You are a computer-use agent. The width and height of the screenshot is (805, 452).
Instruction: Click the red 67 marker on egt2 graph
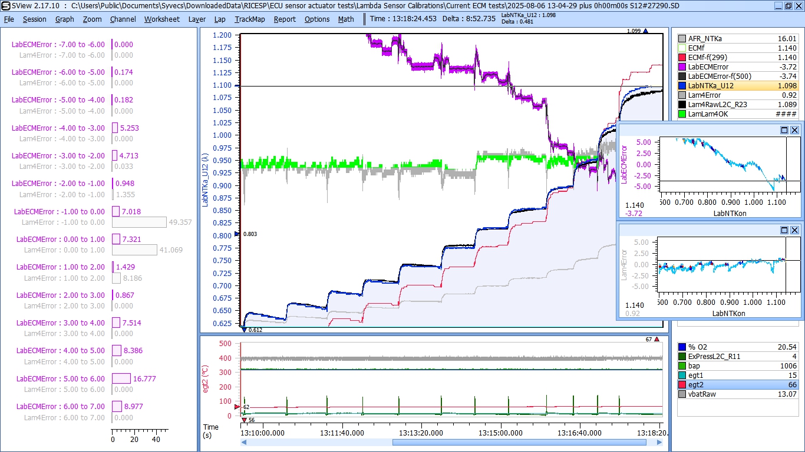pos(656,339)
